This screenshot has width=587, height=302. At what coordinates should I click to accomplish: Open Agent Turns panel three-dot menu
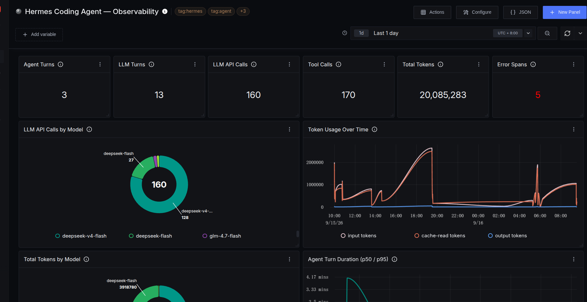[100, 65]
